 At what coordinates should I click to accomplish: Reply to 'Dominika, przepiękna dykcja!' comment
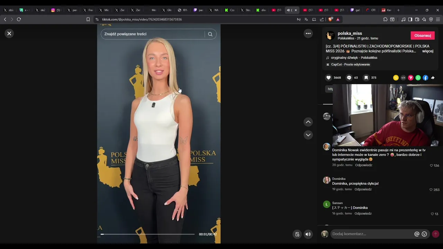(x=363, y=189)
